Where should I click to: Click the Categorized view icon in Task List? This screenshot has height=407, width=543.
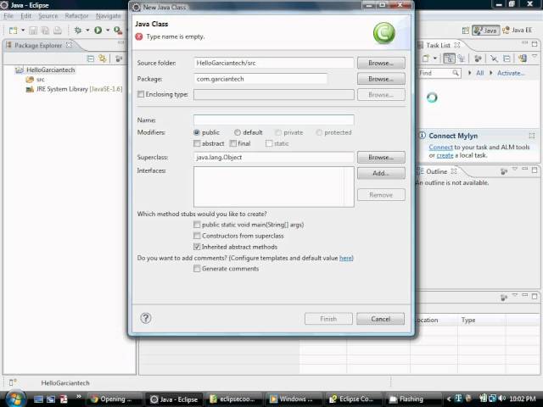click(x=449, y=59)
